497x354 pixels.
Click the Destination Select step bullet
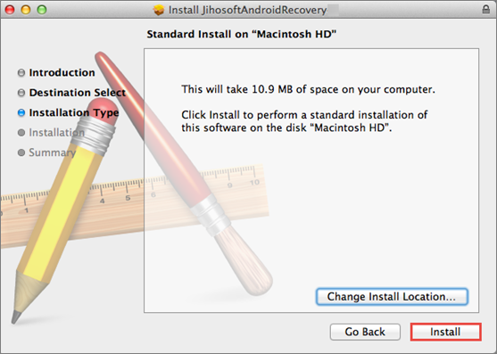(21, 93)
